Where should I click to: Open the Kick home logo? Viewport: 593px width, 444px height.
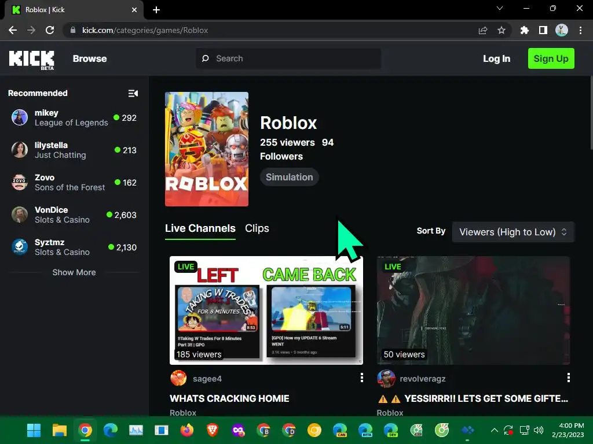point(32,60)
